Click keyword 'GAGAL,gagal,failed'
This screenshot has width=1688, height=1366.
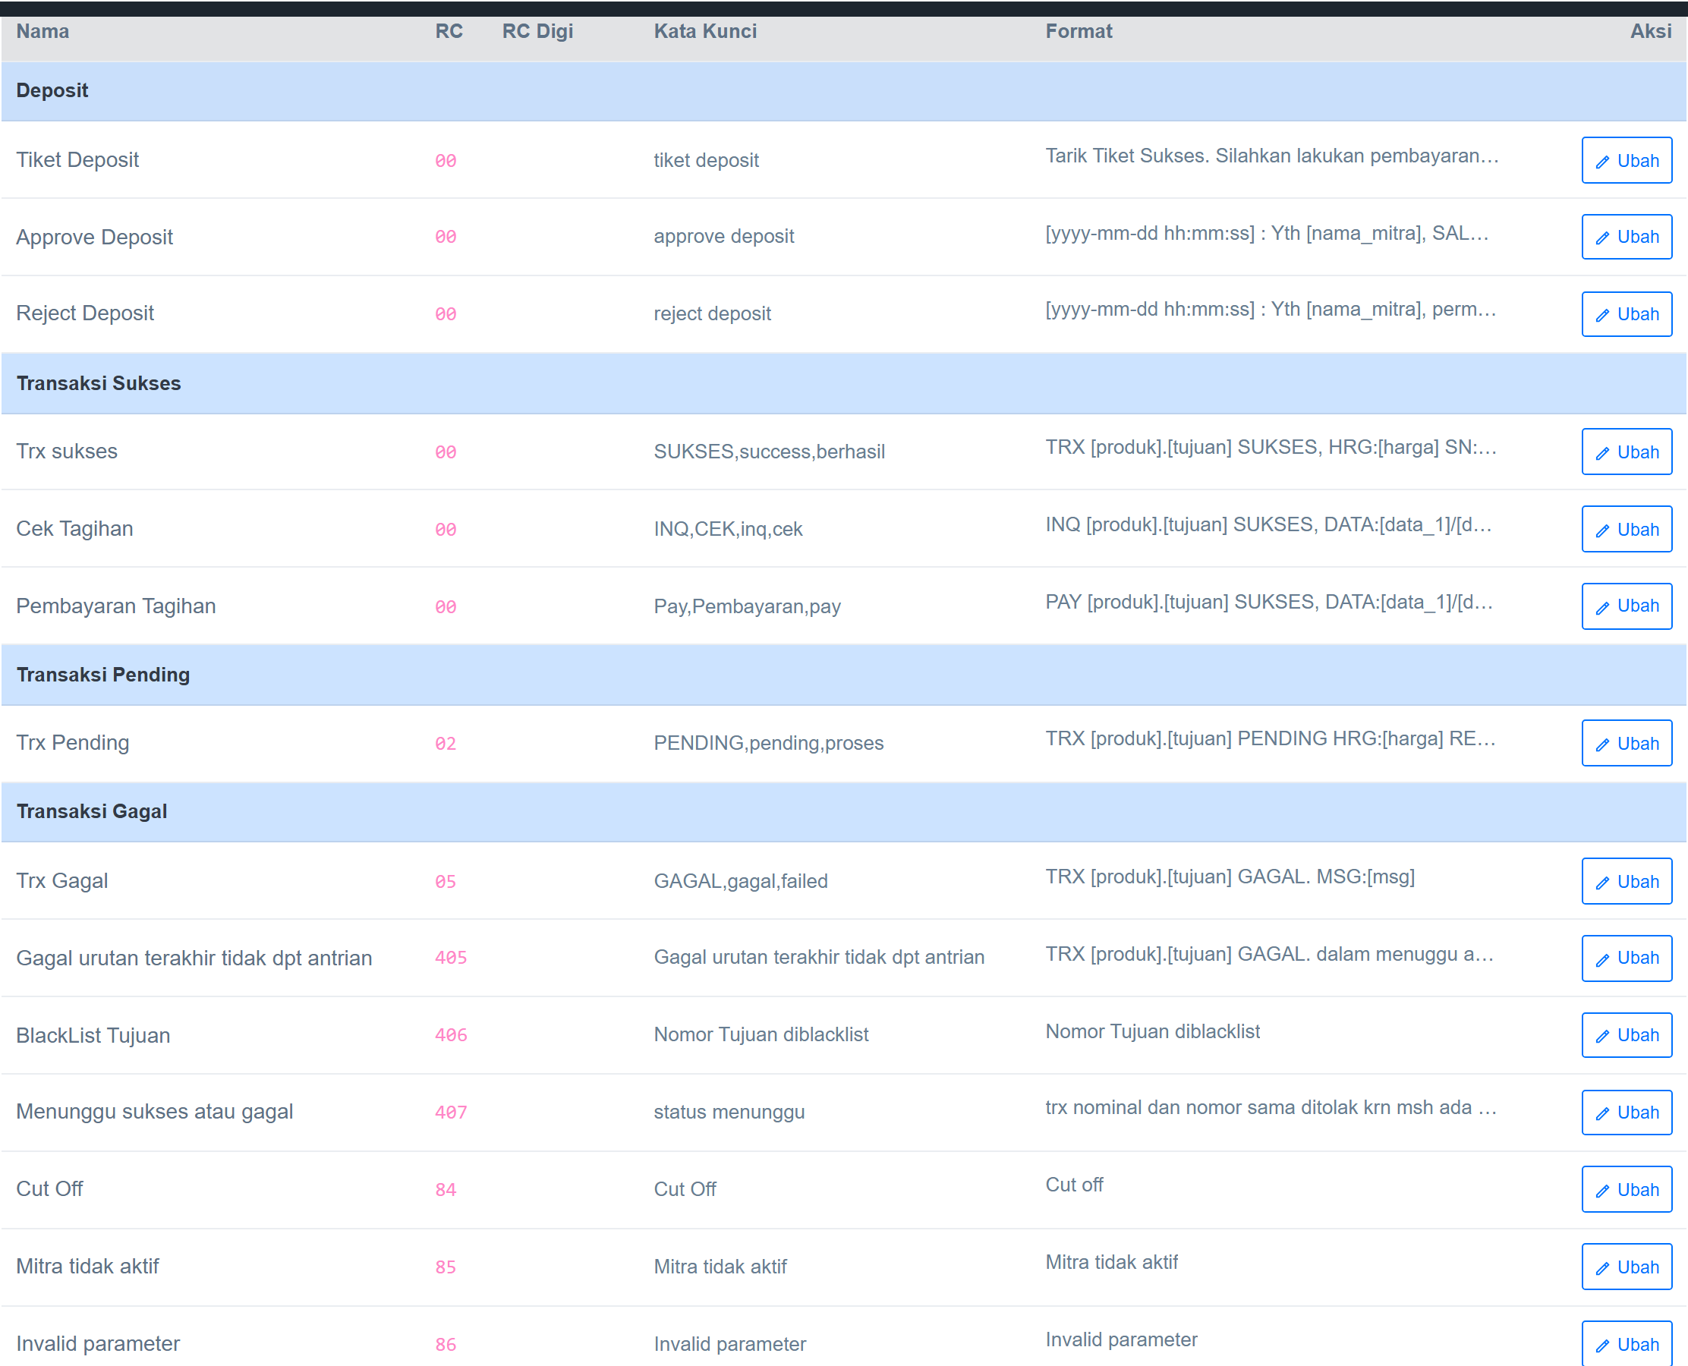pos(741,881)
